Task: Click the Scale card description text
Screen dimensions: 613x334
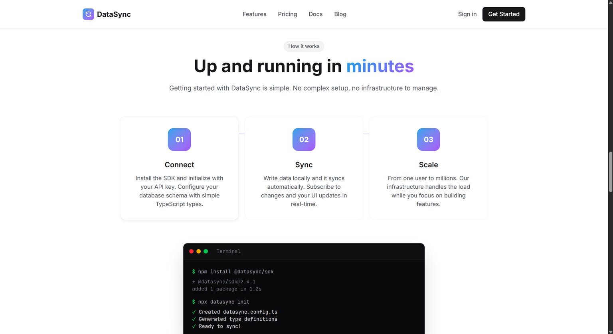Action: coord(428,191)
